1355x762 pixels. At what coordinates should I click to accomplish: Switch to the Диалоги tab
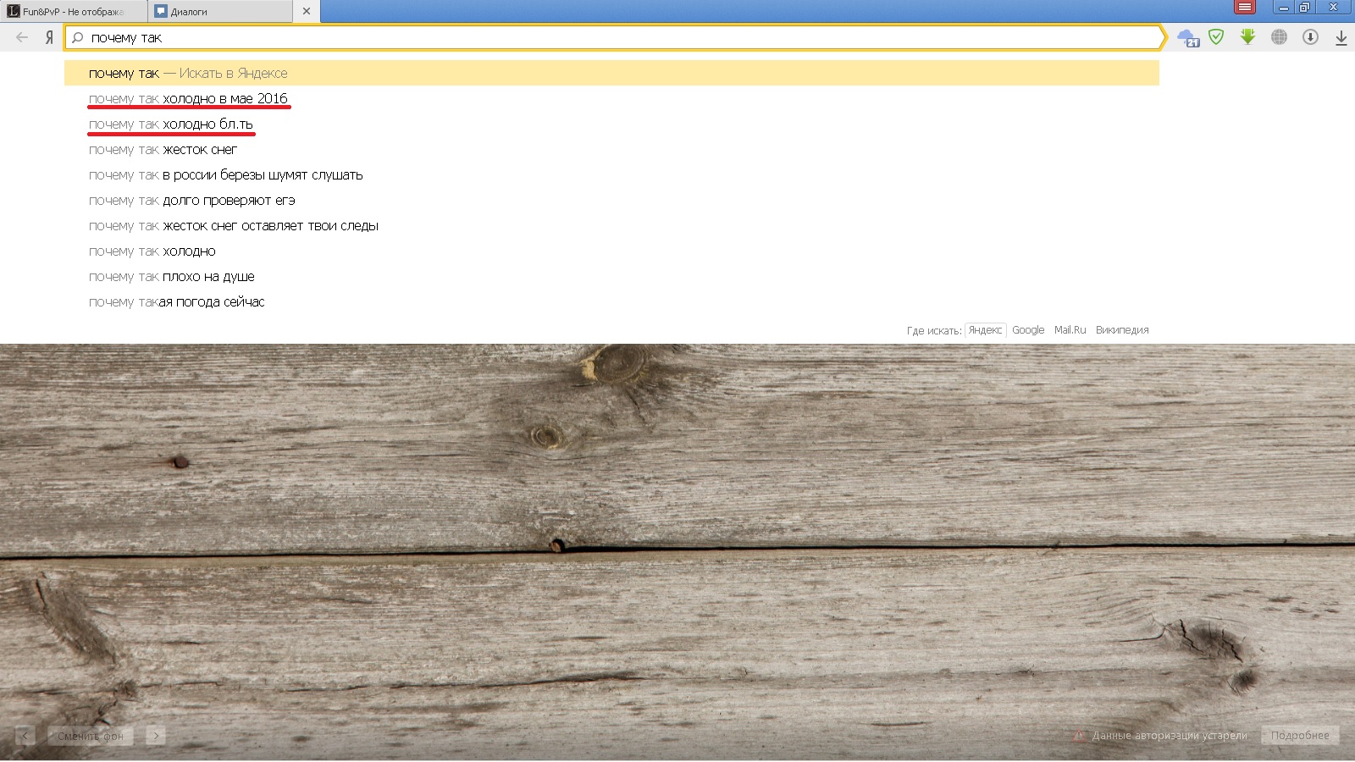[220, 12]
